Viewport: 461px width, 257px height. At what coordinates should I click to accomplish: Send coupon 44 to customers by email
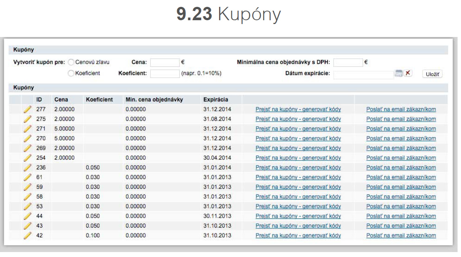pyautogui.click(x=401, y=216)
